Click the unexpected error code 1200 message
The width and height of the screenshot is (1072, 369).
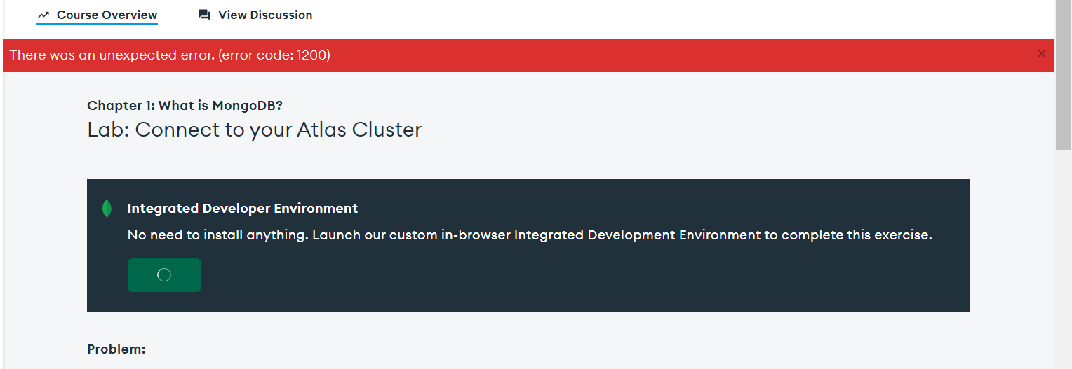[170, 55]
